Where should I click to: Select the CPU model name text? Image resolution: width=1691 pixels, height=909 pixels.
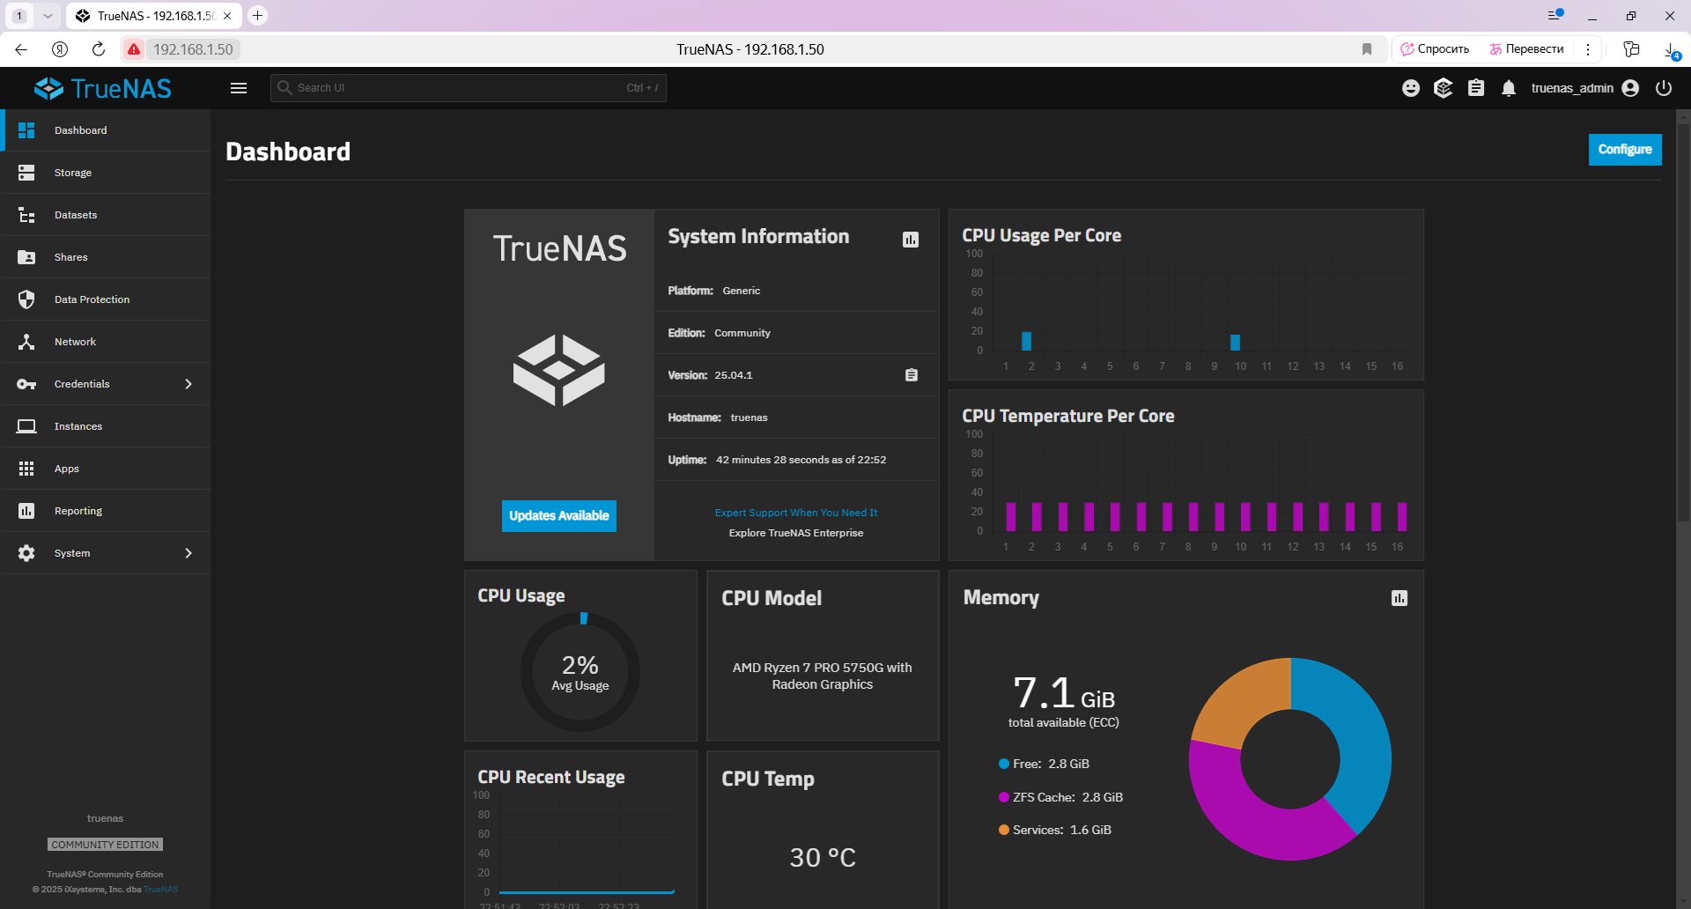click(x=823, y=676)
